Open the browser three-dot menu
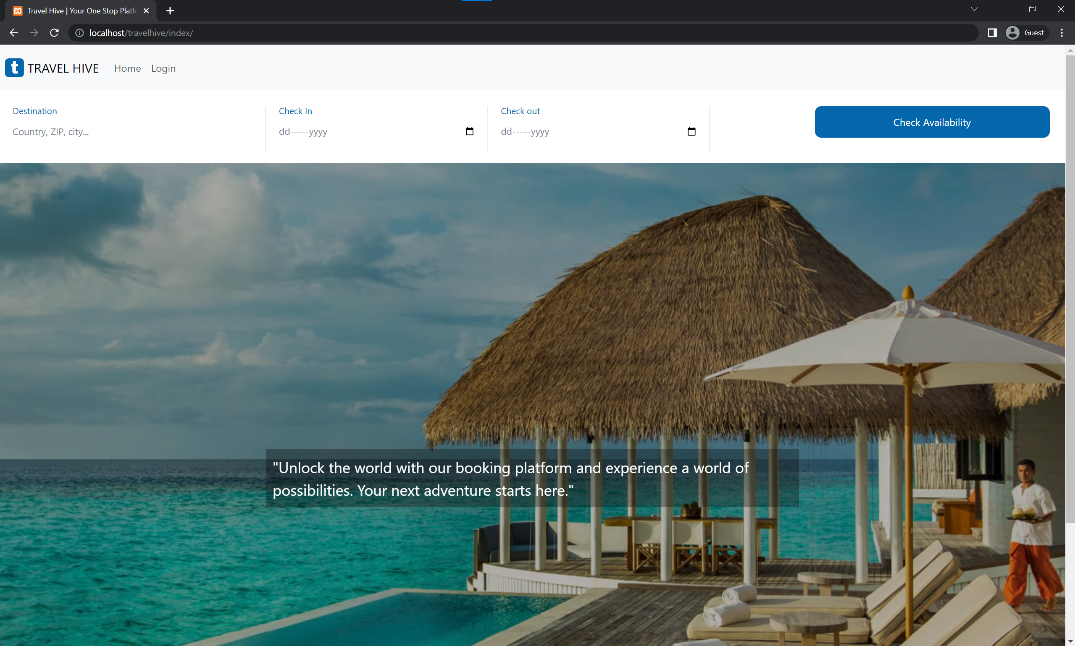This screenshot has width=1075, height=646. click(1062, 33)
